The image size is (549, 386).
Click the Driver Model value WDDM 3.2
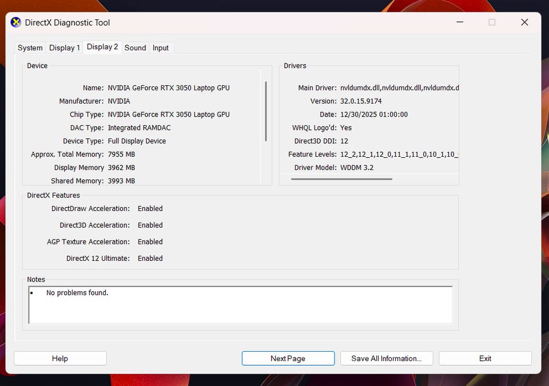tap(357, 168)
